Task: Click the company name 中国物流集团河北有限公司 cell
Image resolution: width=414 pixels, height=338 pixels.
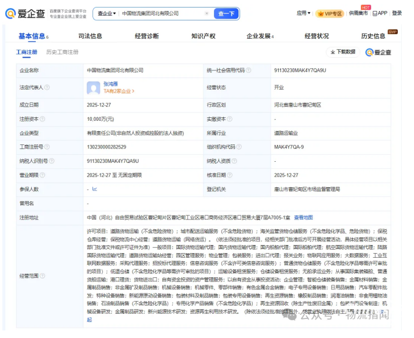Action: click(115, 70)
